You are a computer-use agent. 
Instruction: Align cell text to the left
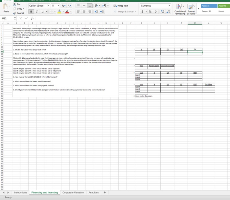[79, 11]
